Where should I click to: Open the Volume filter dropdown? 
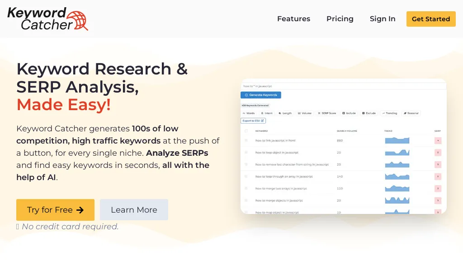point(305,113)
